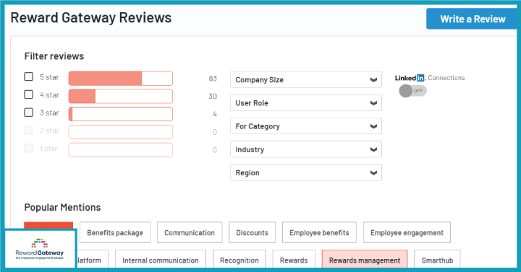
Task: Click the 83 reviews count
Action: [213, 79]
